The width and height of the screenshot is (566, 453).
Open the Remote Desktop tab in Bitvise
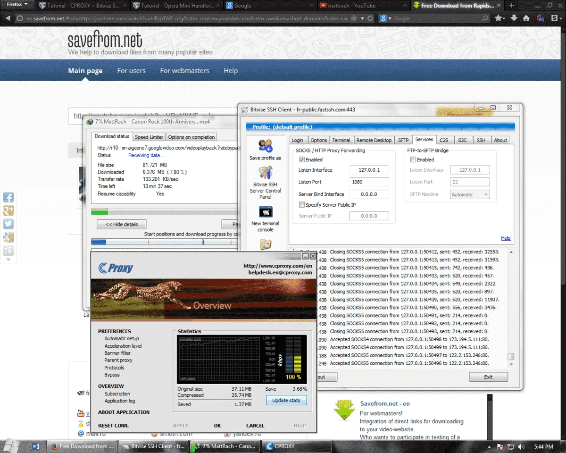point(374,140)
